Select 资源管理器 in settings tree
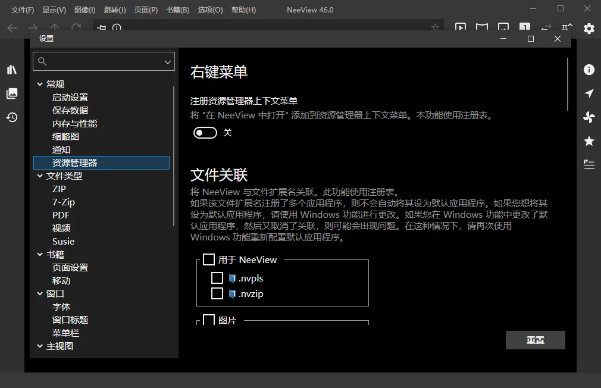The height and width of the screenshot is (388, 601). (x=101, y=162)
